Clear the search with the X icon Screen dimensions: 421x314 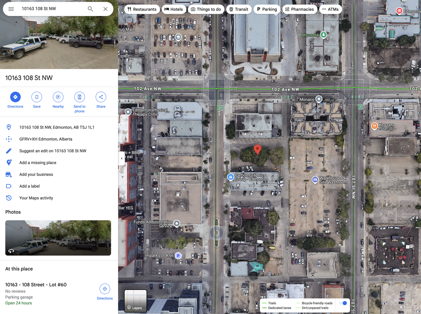[105, 9]
